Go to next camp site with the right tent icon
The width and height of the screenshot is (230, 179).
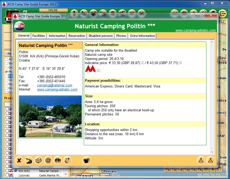point(211,160)
